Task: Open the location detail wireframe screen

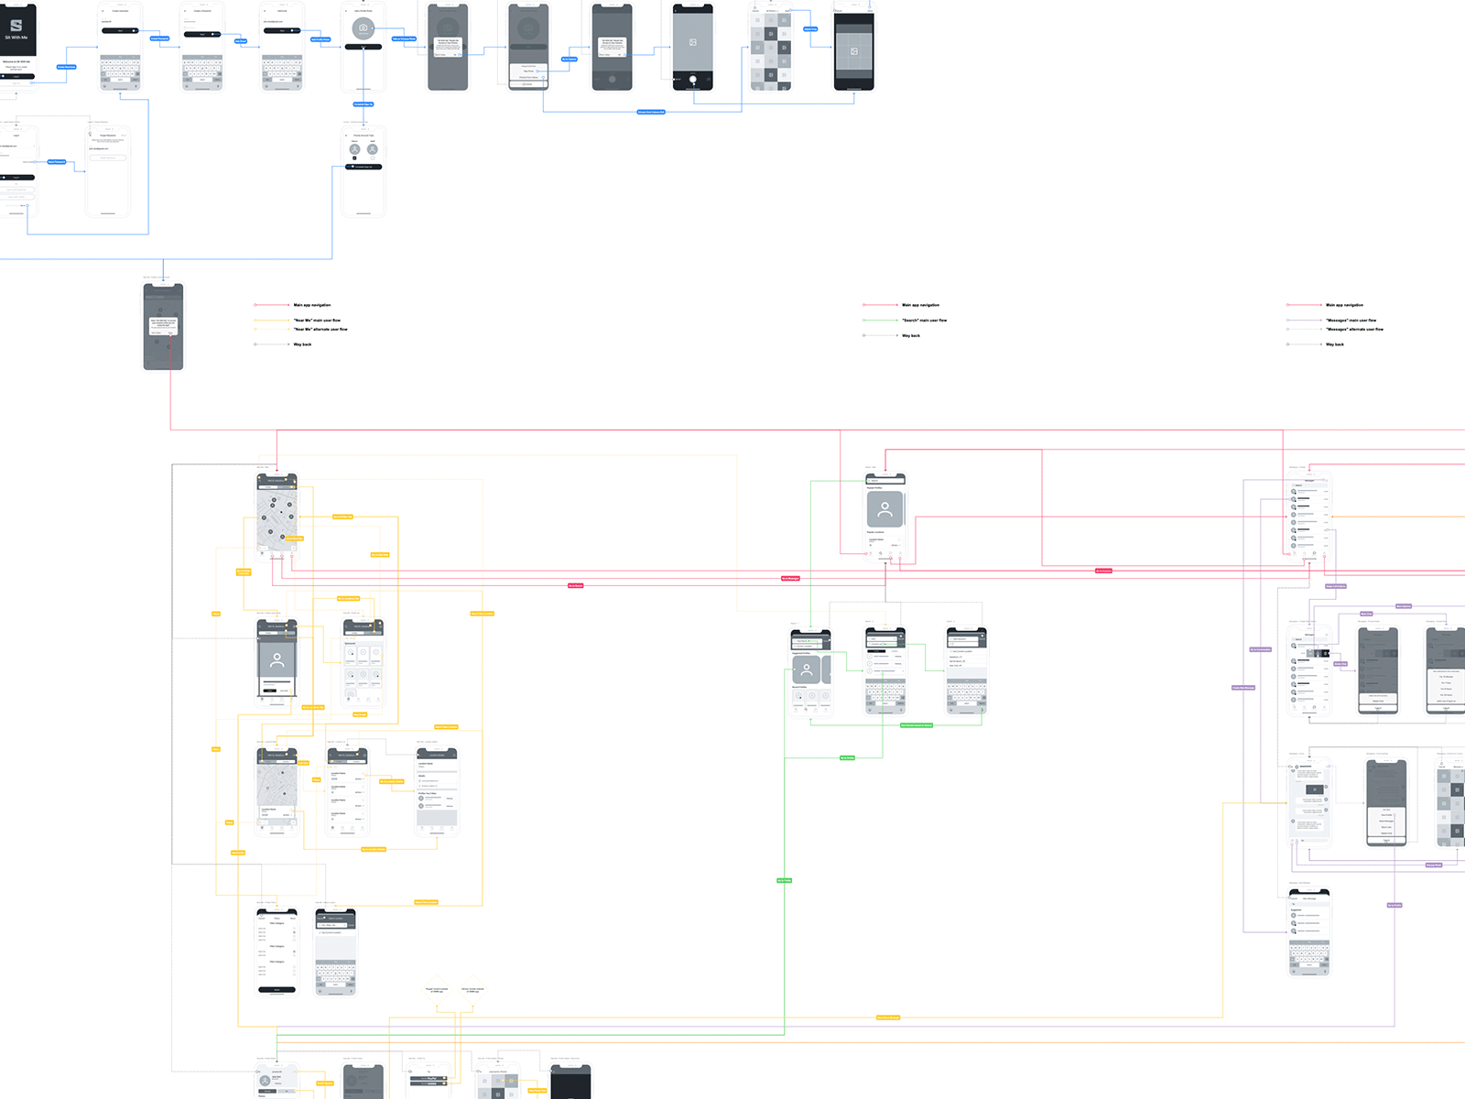Action: 437,792
